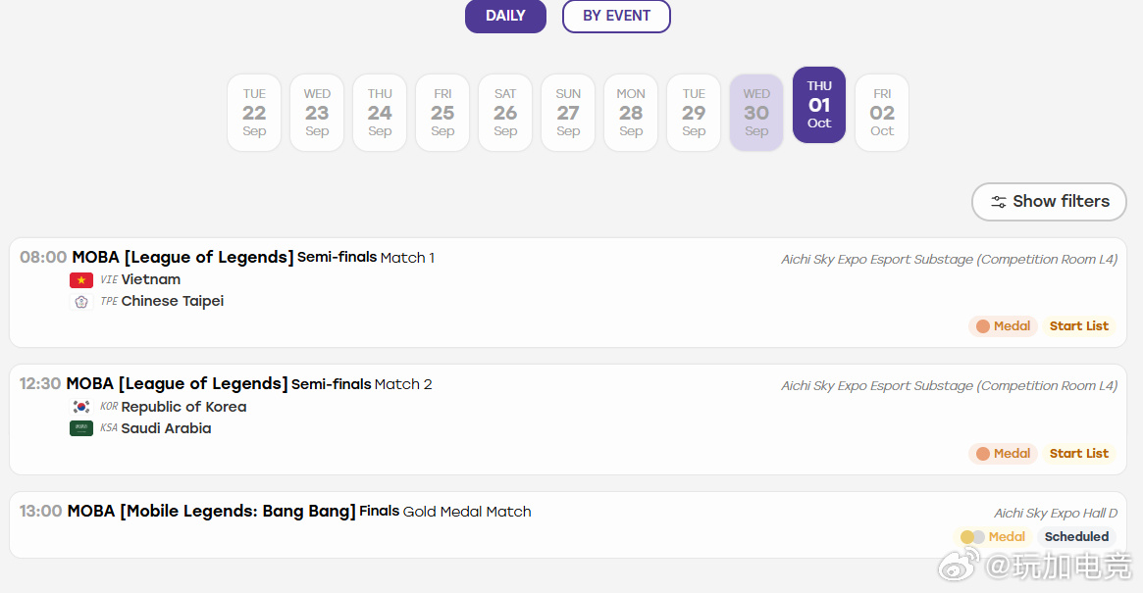Screen dimensions: 1143x593
Task: Switch to the DAILY schedule view
Action: [505, 16]
